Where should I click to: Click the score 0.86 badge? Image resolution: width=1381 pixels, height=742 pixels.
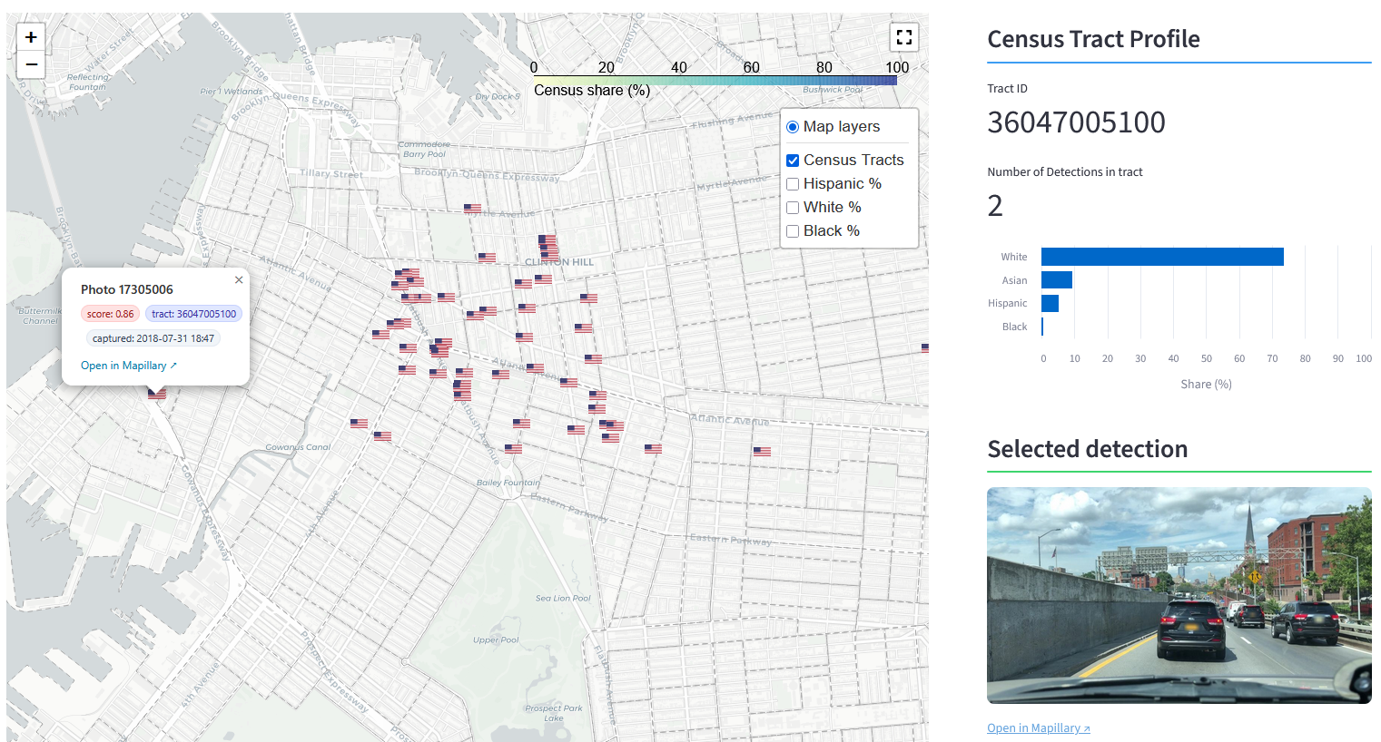coord(110,314)
